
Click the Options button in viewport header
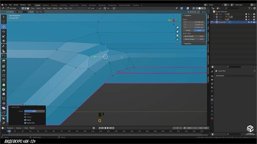pyautogui.click(x=205, y=12)
